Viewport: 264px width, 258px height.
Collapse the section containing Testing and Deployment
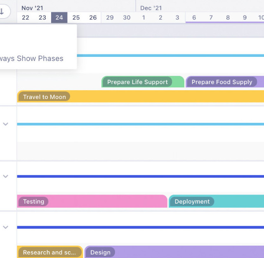tap(6, 176)
